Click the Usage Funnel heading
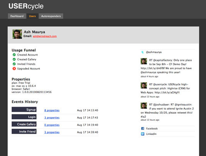This screenshot has height=156, width=206. (23, 50)
